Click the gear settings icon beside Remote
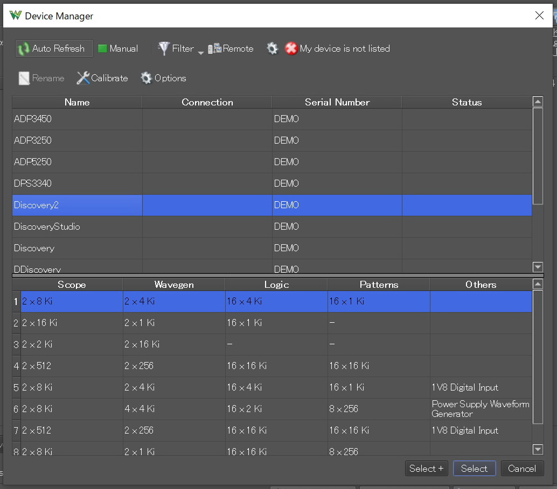Screen dimensions: 557x489 point(273,49)
